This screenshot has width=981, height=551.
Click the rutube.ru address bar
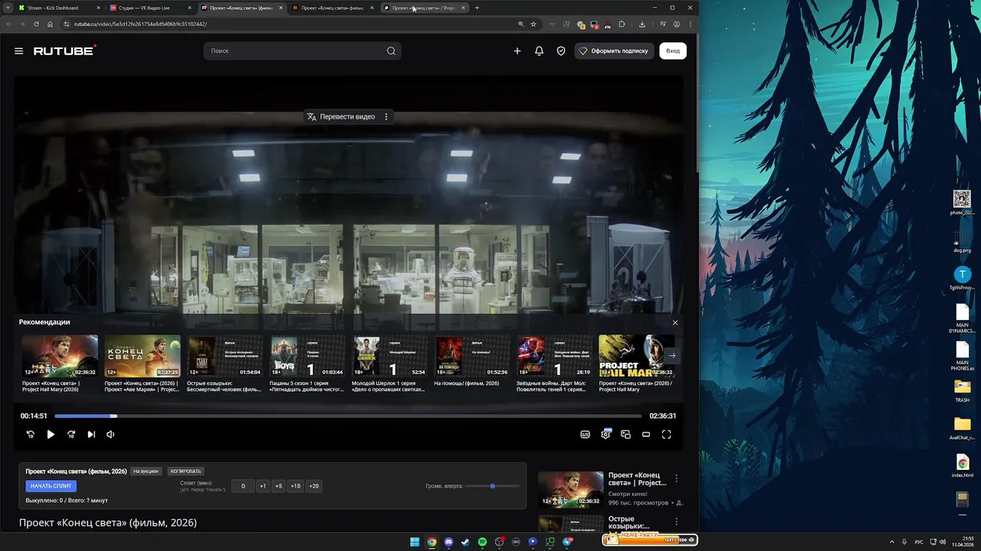[291, 24]
